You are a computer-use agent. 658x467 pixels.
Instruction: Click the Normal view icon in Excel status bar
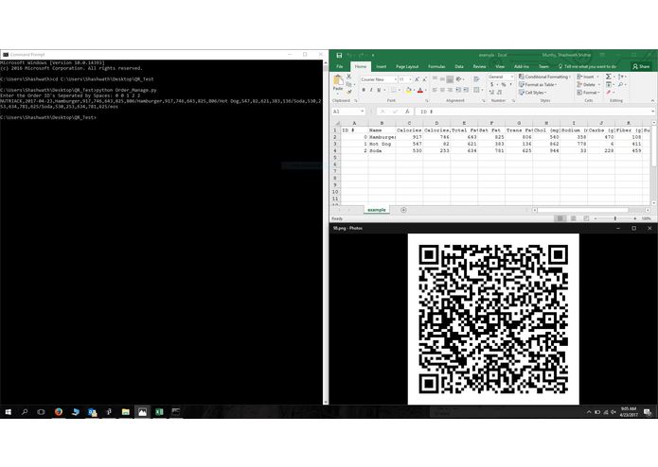[560, 218]
